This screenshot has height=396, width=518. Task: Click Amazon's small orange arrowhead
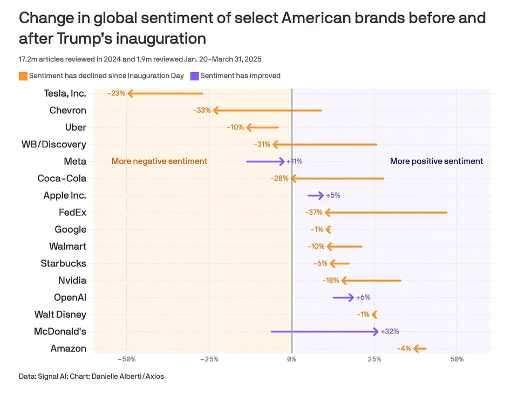[416, 349]
